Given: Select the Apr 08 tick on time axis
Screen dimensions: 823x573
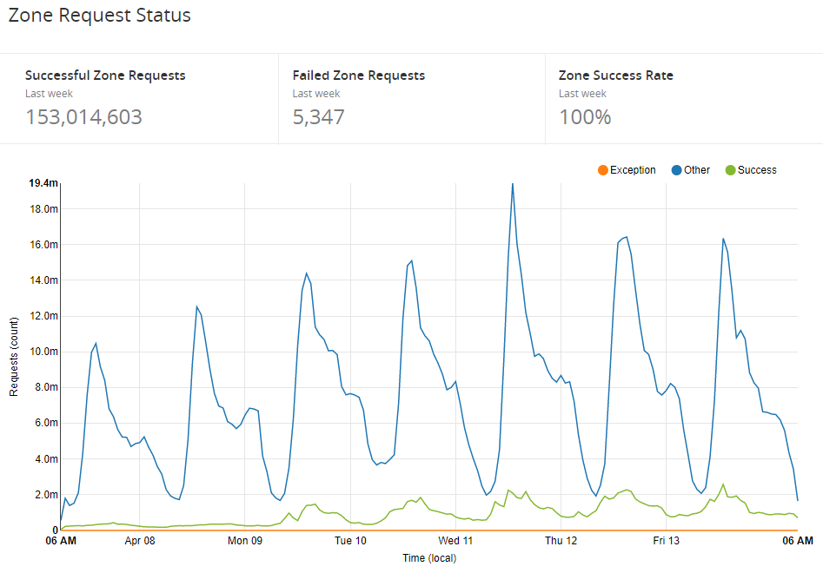Looking at the screenshot, I should click(x=140, y=541).
